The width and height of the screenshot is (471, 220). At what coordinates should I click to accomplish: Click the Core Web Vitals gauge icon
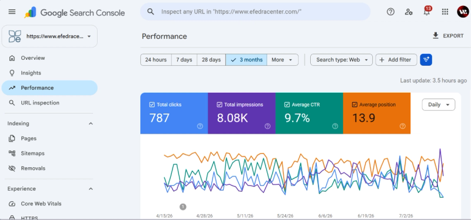(12, 204)
